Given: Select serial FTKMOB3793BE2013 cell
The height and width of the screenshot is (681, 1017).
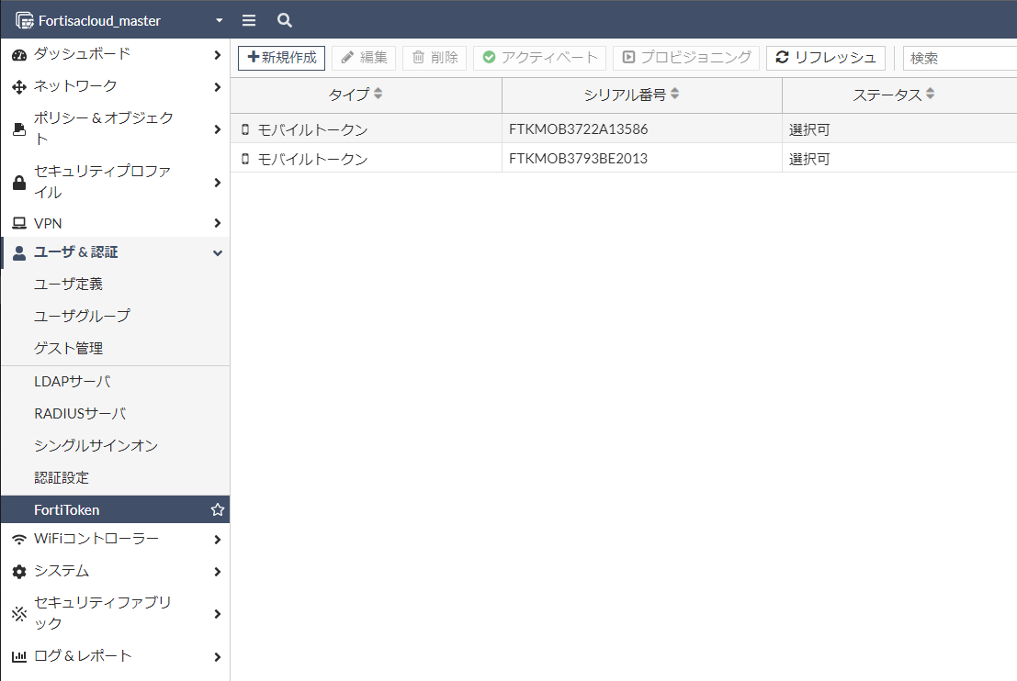Looking at the screenshot, I should click(x=642, y=158).
